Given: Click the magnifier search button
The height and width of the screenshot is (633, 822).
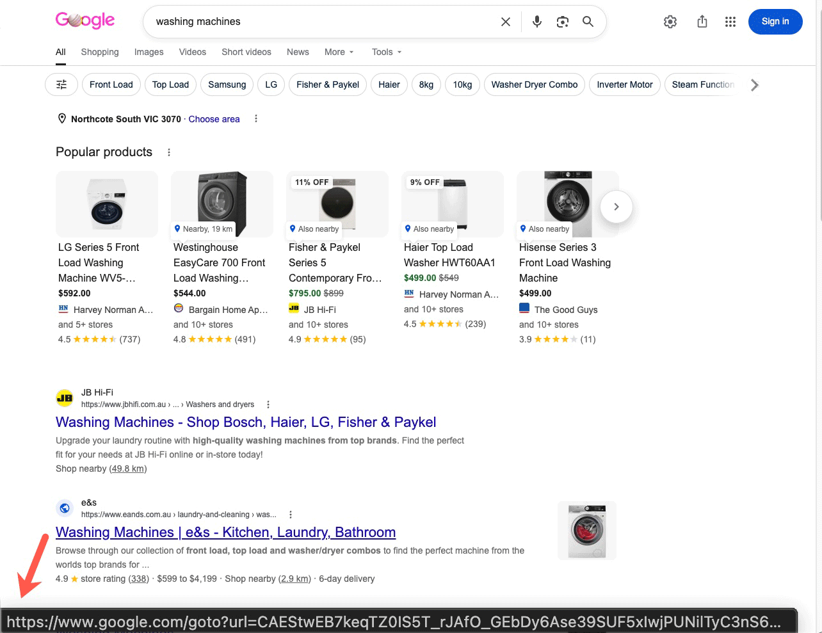Looking at the screenshot, I should tap(588, 22).
